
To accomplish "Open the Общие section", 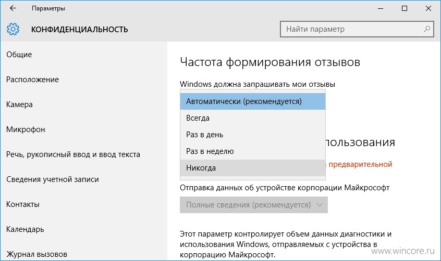I will click(19, 55).
